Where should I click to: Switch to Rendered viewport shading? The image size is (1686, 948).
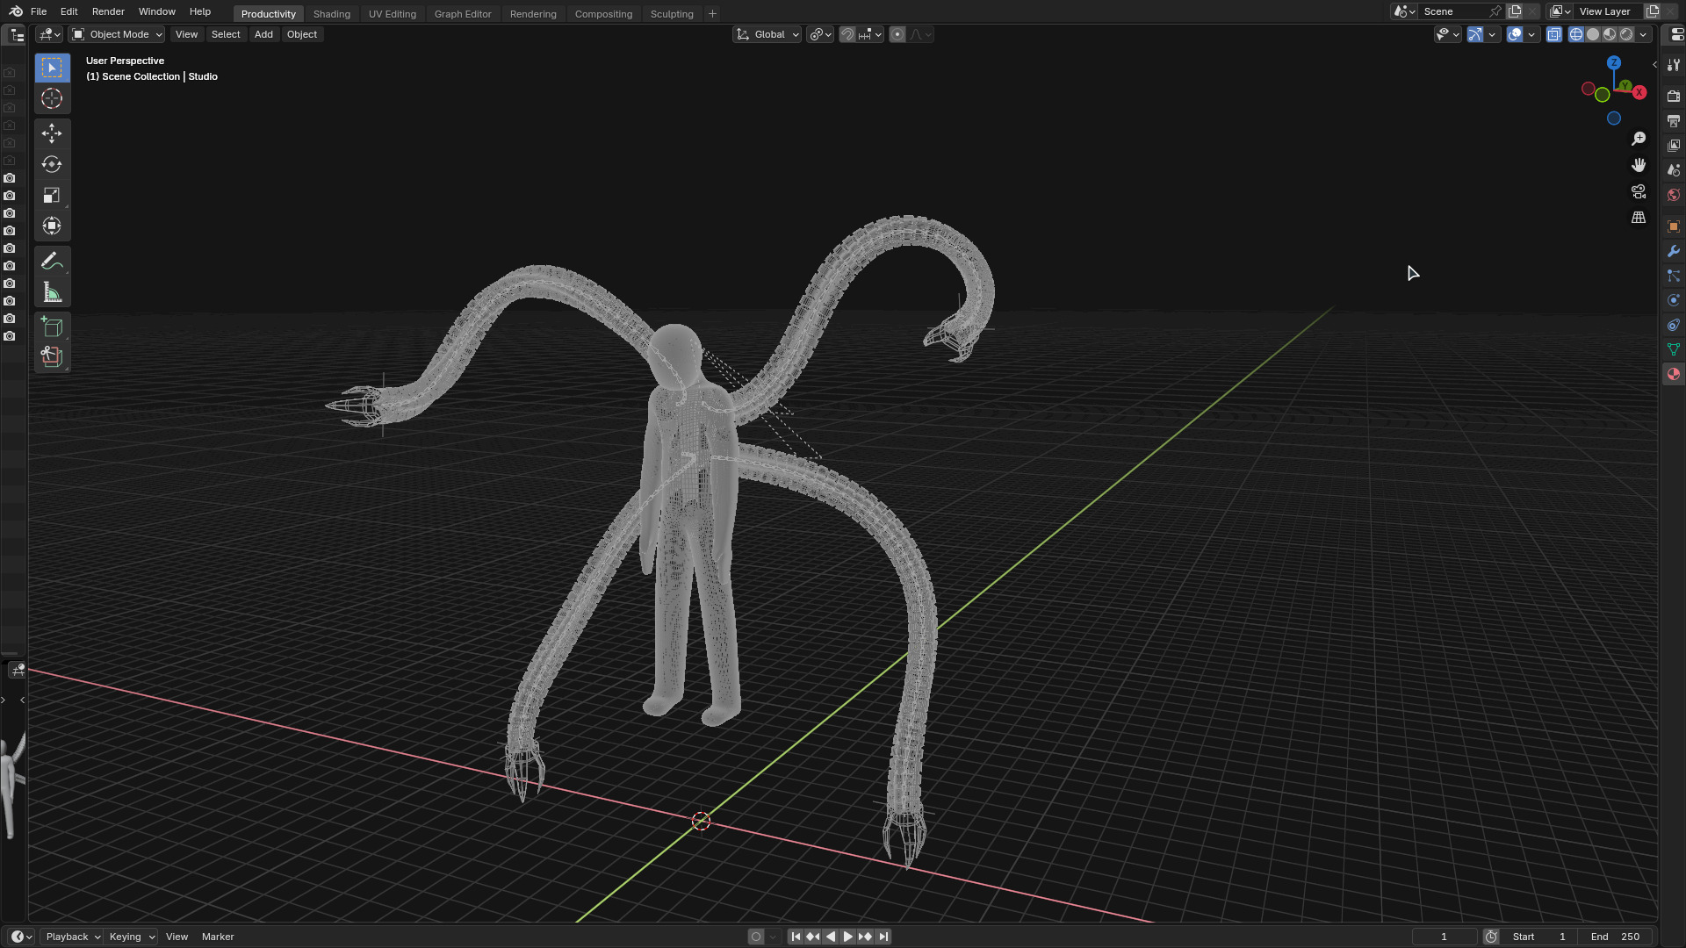pos(1626,34)
